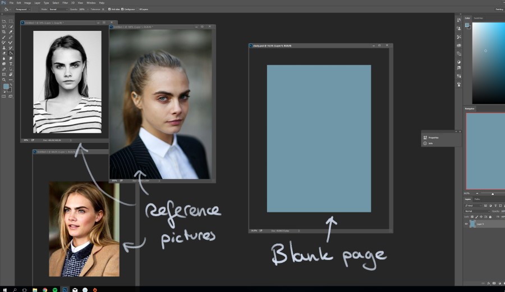
Task: Switch to the Swatches tab
Action: [x=478, y=18]
